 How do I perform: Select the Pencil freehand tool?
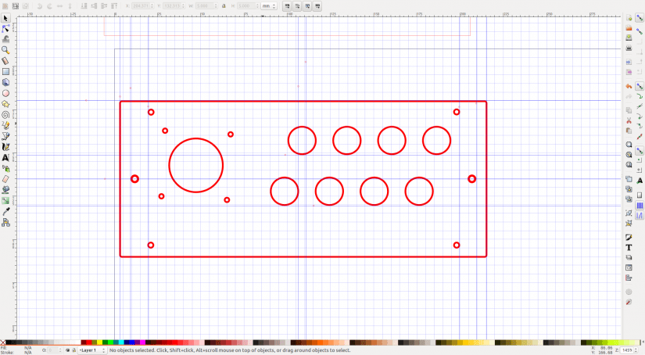(x=5, y=125)
